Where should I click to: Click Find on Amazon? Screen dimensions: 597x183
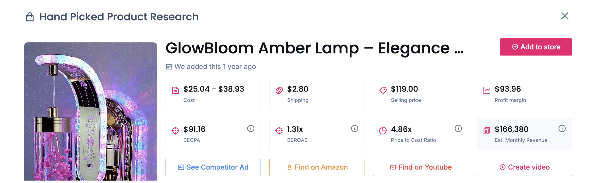pyautogui.click(x=317, y=167)
